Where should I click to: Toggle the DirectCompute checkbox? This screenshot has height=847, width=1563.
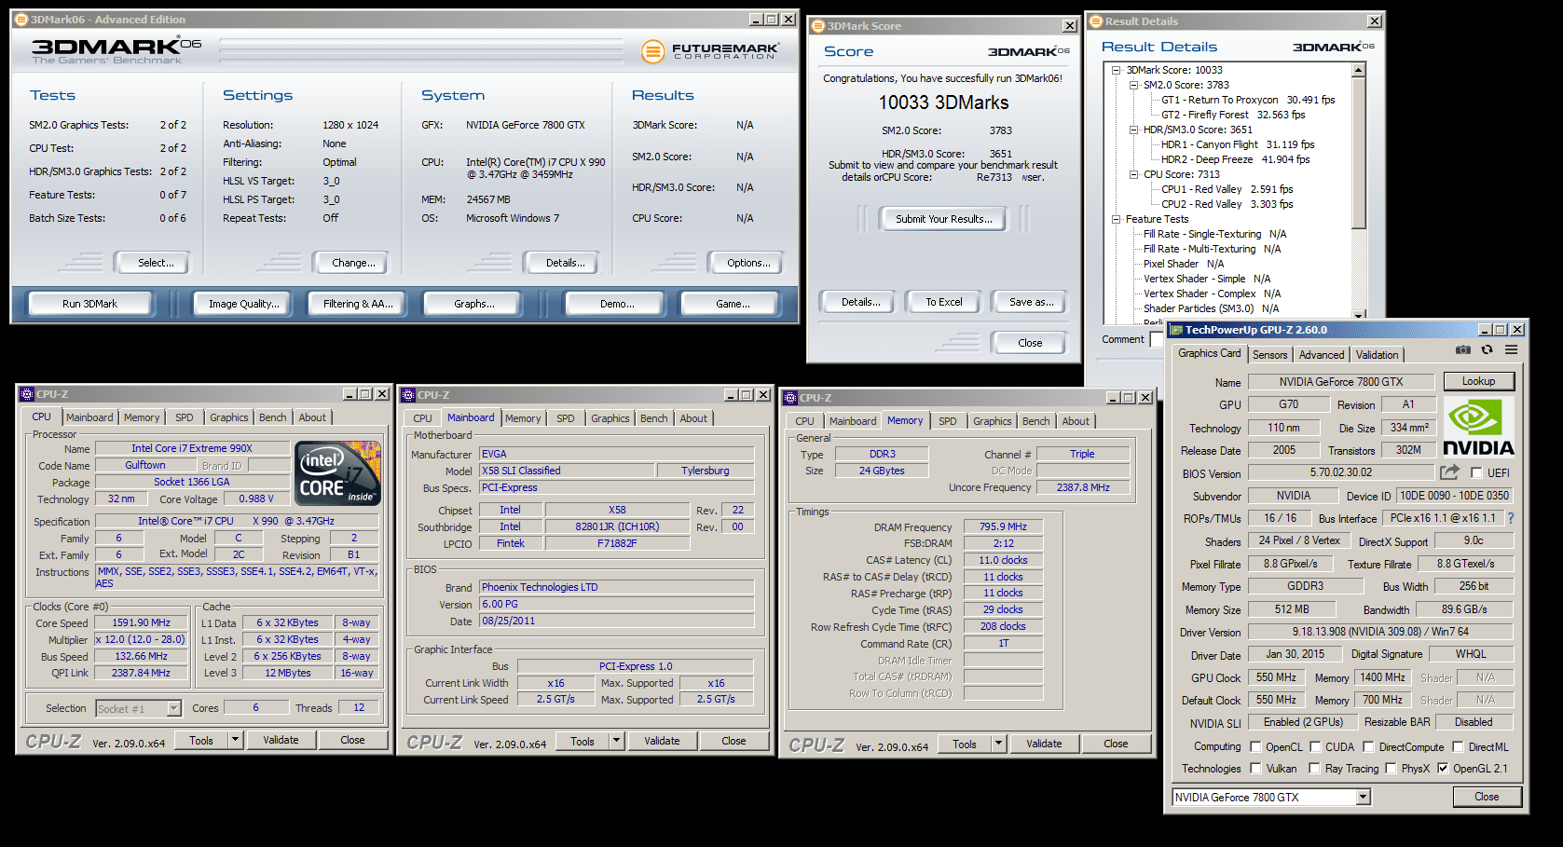click(1368, 747)
